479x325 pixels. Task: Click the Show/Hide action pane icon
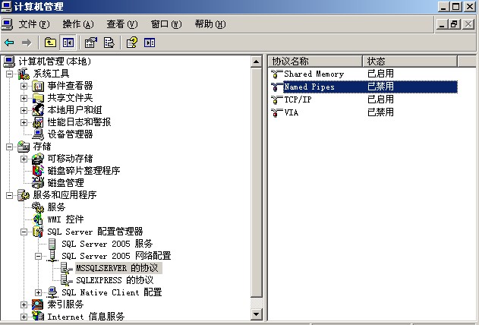click(x=150, y=43)
